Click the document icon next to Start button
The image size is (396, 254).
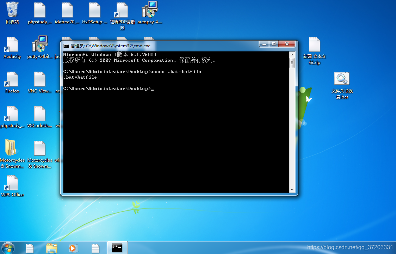[30, 248]
